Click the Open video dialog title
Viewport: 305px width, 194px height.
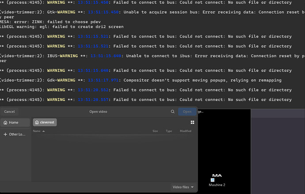pos(98,111)
